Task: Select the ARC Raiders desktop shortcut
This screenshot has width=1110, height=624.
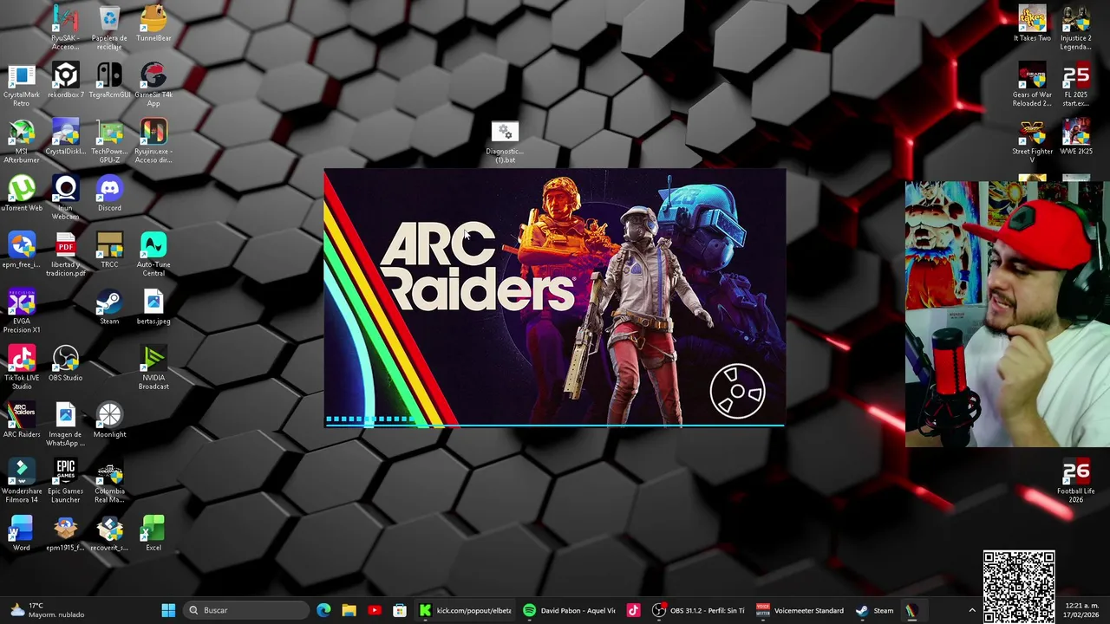Action: point(21,420)
